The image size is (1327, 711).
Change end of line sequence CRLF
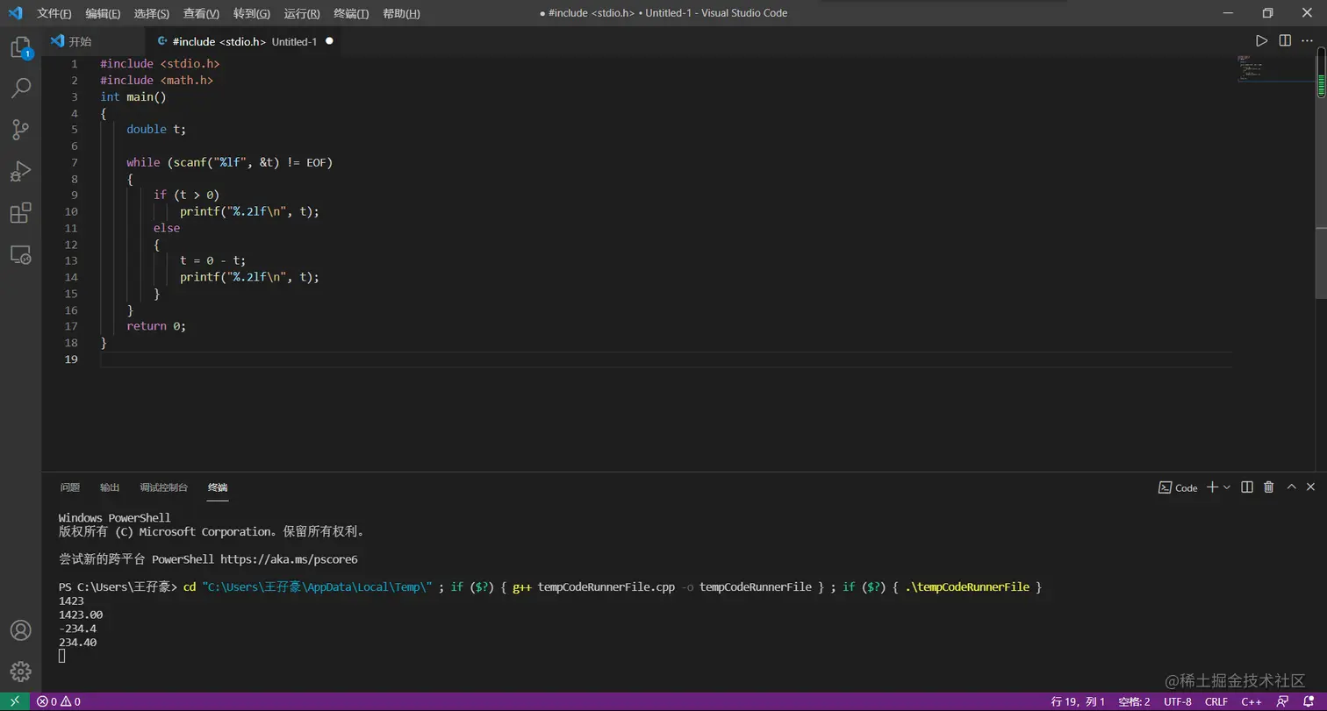pyautogui.click(x=1216, y=701)
